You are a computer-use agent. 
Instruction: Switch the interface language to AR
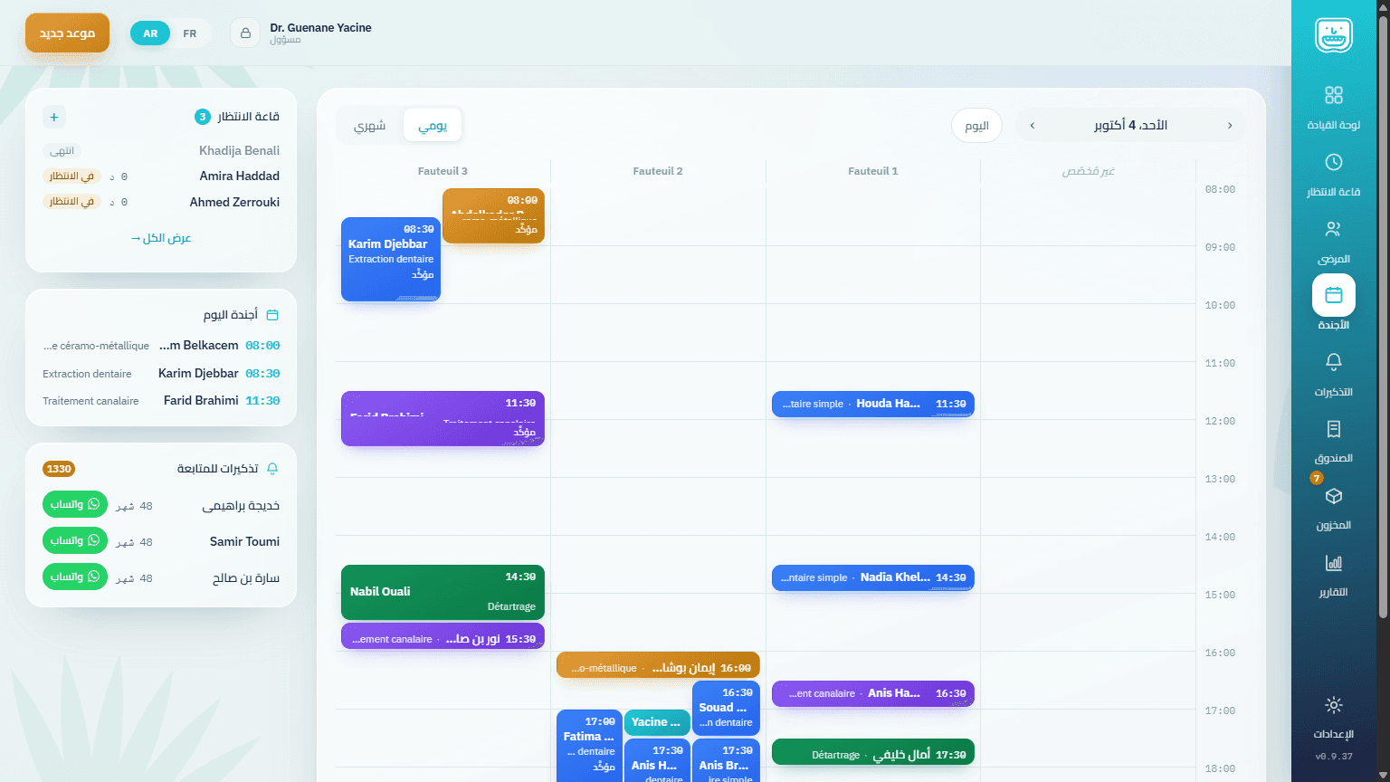(x=150, y=33)
